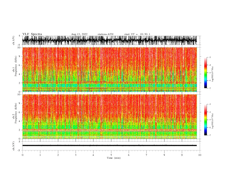This screenshot has height=174, width=225.
Task: Click the "Time (min)" axis label
Action: point(114,158)
